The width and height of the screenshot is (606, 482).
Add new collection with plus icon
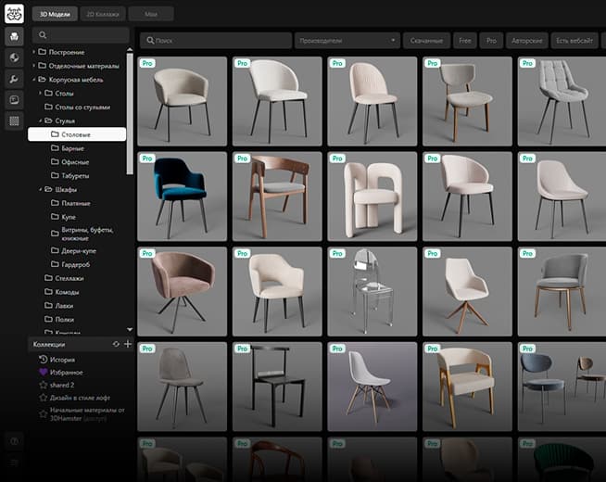[128, 344]
